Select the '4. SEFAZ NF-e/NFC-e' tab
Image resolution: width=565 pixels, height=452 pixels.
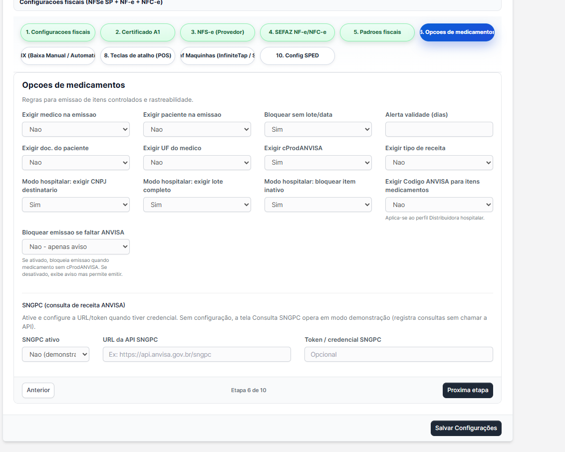tap(297, 32)
